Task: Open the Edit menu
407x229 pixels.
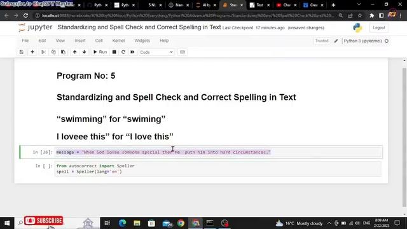Action: pyautogui.click(x=42, y=41)
